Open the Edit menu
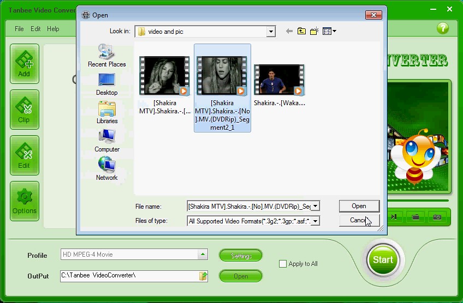This screenshot has height=303, width=463. pyautogui.click(x=35, y=29)
